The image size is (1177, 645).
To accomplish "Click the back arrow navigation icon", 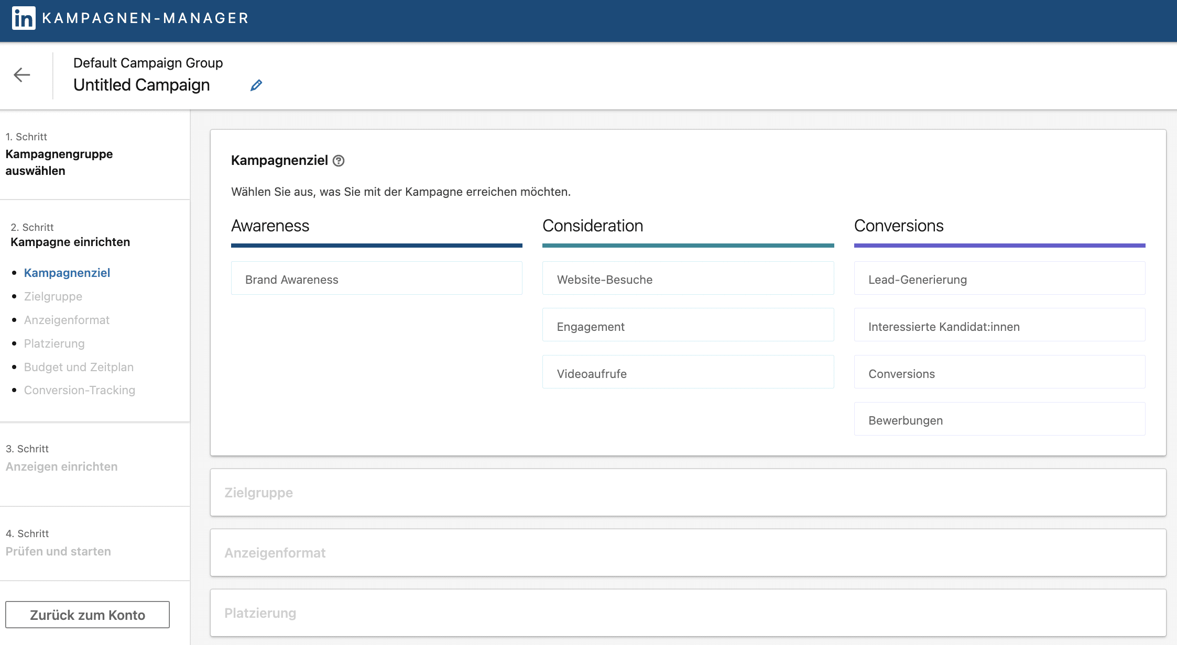I will pos(21,74).
